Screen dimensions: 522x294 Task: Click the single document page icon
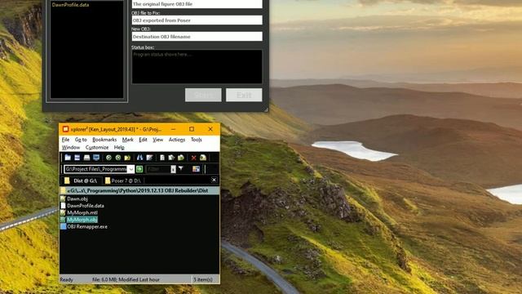point(162,158)
